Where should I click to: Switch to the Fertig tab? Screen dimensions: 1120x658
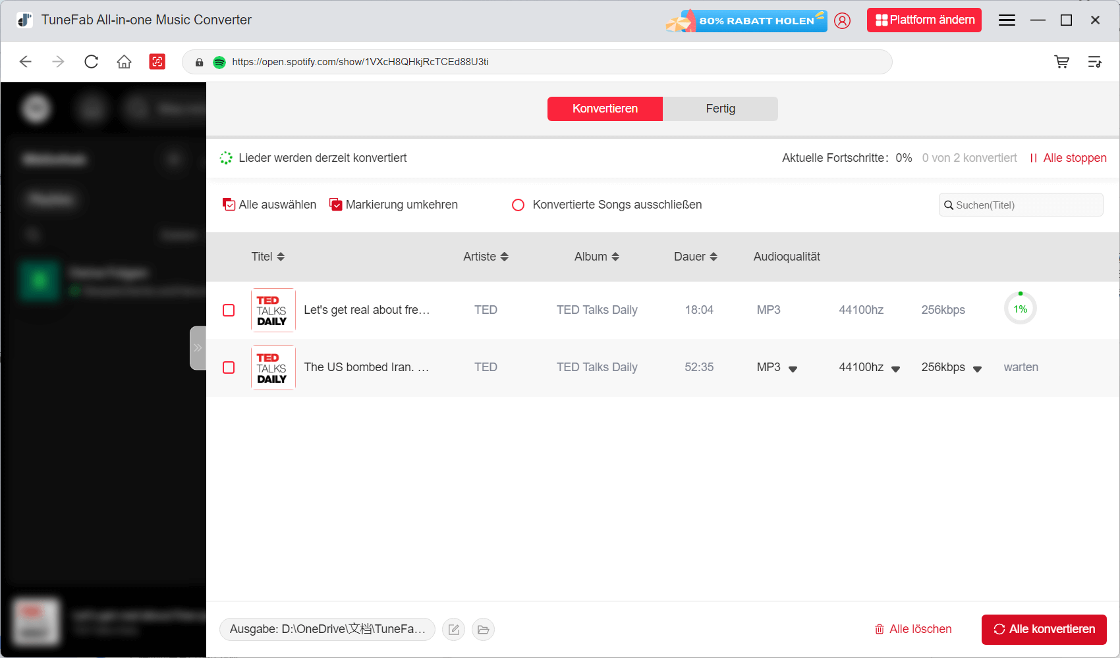(720, 109)
